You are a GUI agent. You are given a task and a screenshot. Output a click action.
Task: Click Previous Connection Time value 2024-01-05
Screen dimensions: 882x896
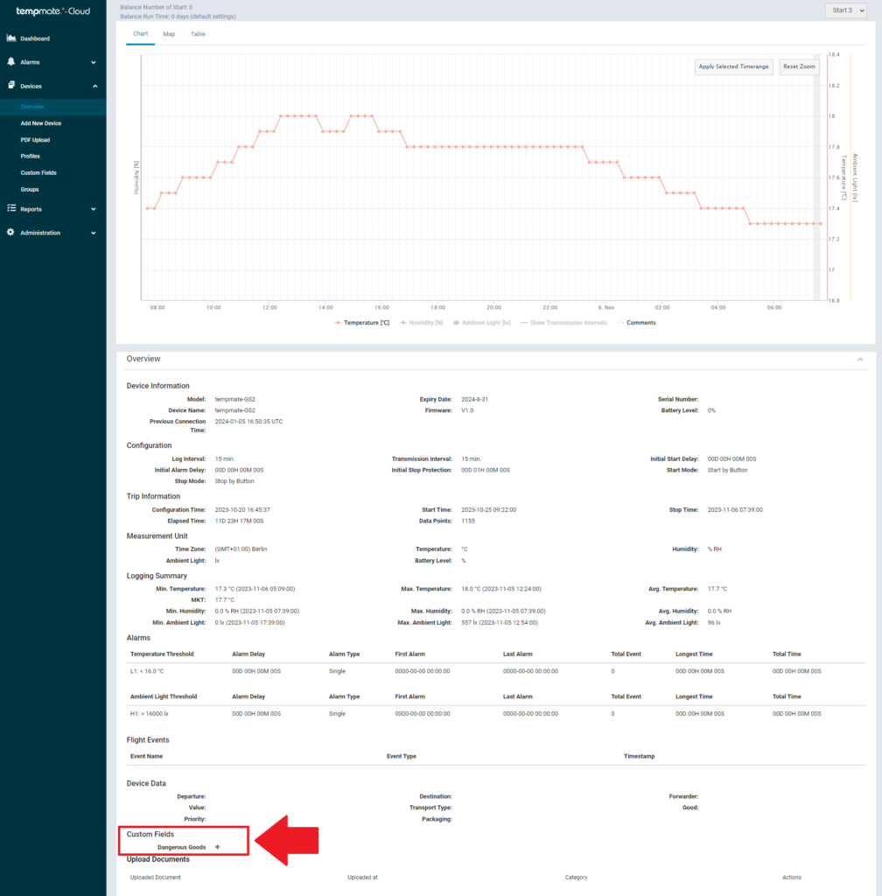click(248, 422)
